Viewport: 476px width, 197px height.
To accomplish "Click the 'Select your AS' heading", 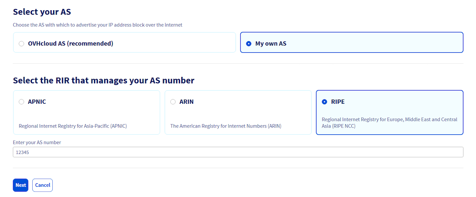I will (42, 12).
